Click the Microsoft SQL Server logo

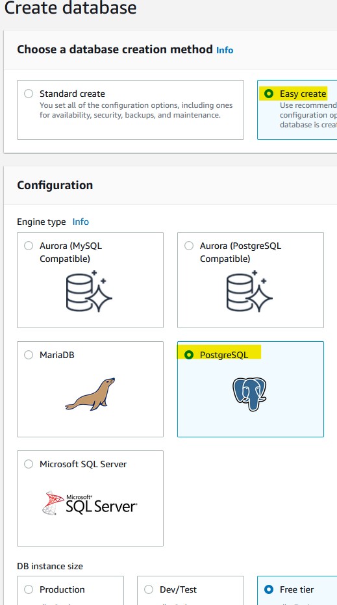coord(90,503)
